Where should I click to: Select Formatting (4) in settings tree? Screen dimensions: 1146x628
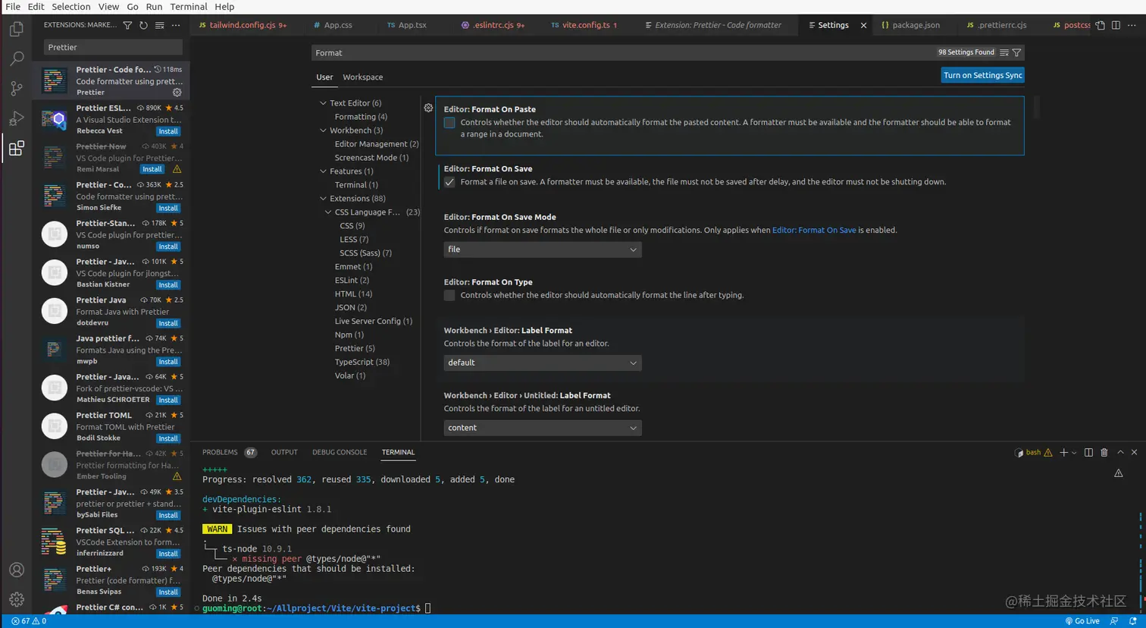[361, 117]
